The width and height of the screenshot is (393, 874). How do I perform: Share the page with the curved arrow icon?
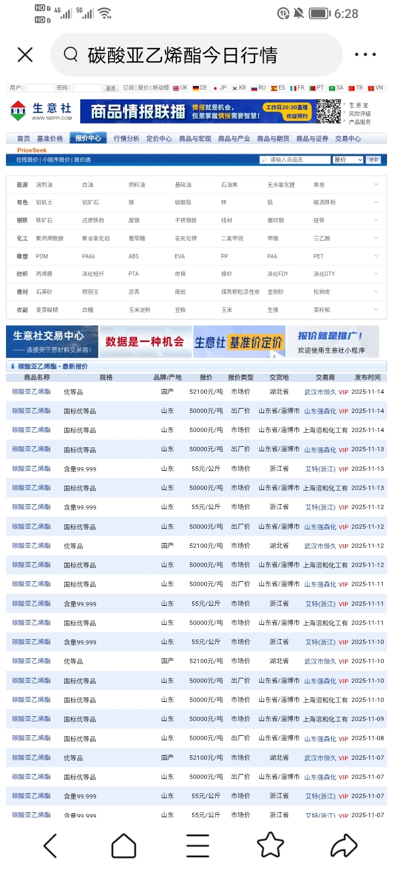point(344,846)
